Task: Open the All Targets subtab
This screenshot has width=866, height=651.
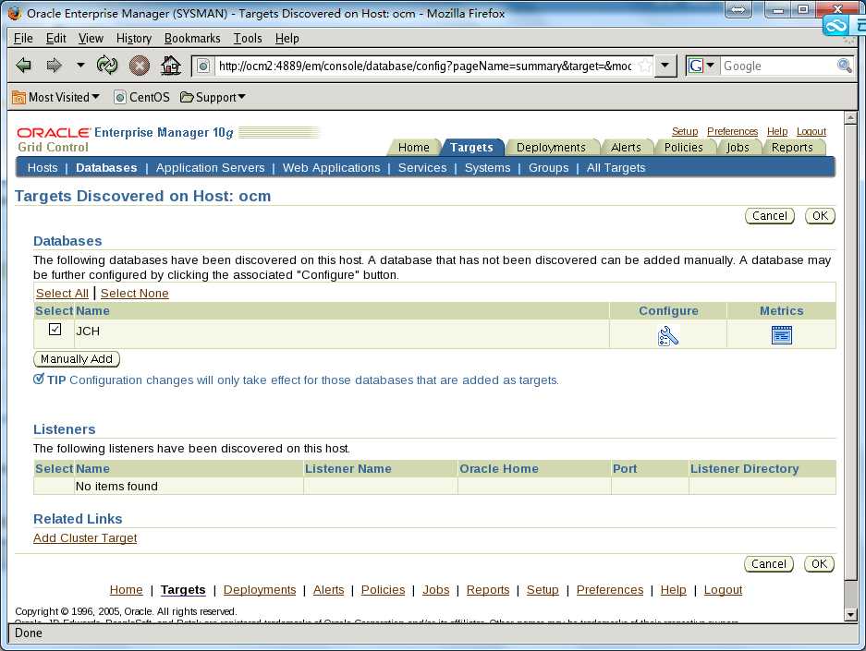Action: 616,168
